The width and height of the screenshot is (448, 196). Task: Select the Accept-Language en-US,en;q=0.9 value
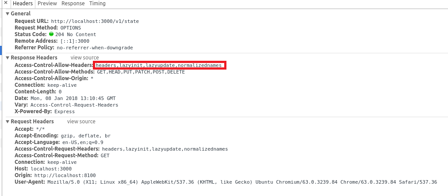[83, 143]
